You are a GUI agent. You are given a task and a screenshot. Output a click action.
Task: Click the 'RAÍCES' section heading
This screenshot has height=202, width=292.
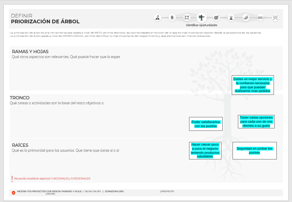point(20,145)
